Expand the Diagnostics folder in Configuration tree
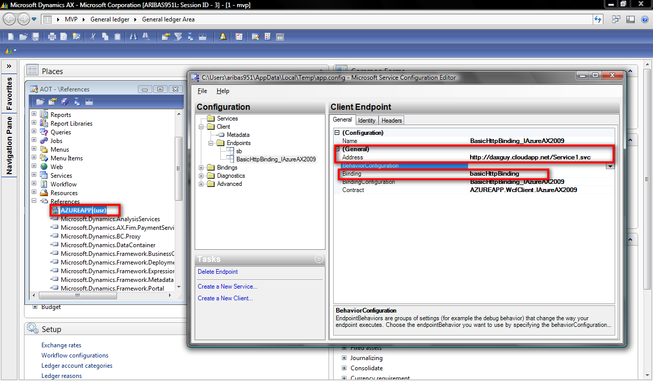The height and width of the screenshot is (381, 653). [201, 176]
